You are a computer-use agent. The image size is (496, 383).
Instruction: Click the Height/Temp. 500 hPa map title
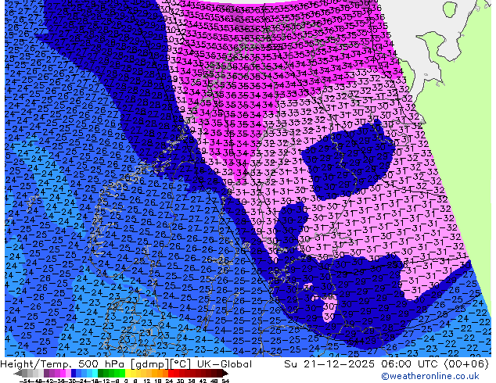[x=126, y=364]
